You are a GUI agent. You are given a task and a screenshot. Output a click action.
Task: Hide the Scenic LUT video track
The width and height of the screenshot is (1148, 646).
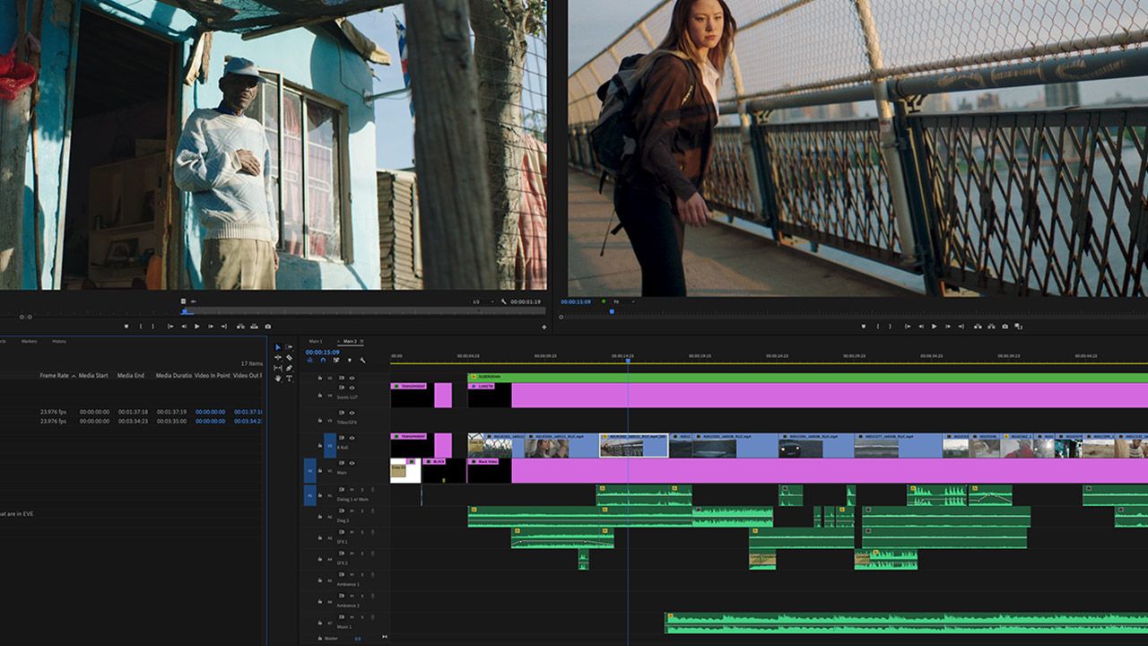pos(352,388)
